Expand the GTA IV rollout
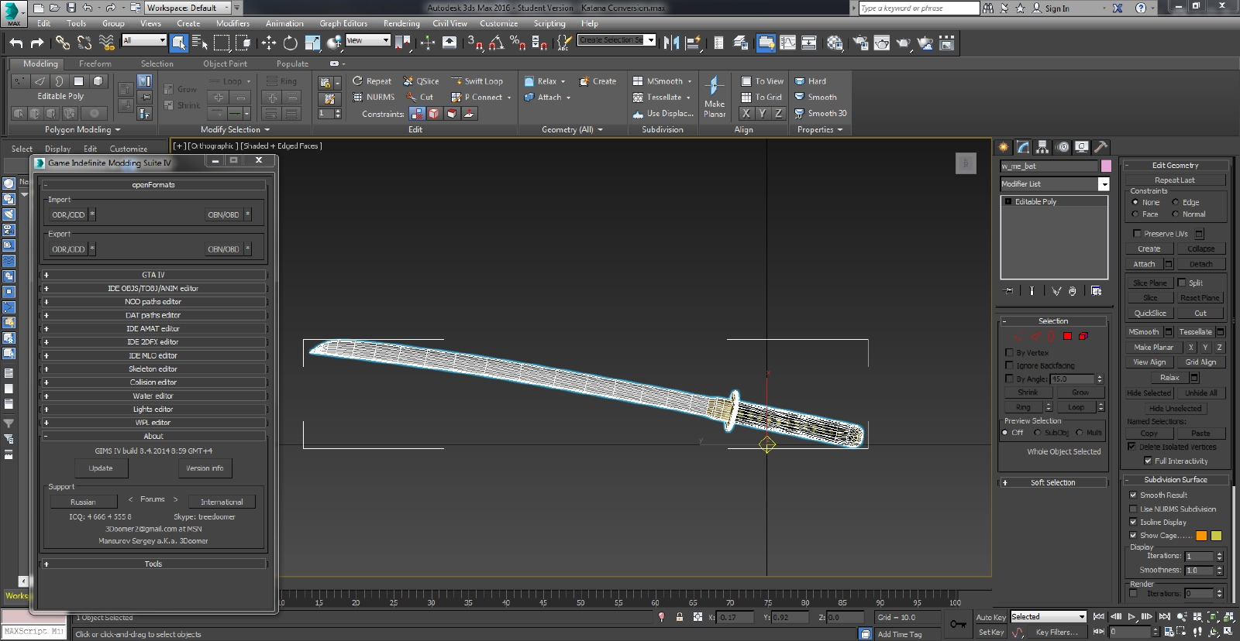 point(153,275)
